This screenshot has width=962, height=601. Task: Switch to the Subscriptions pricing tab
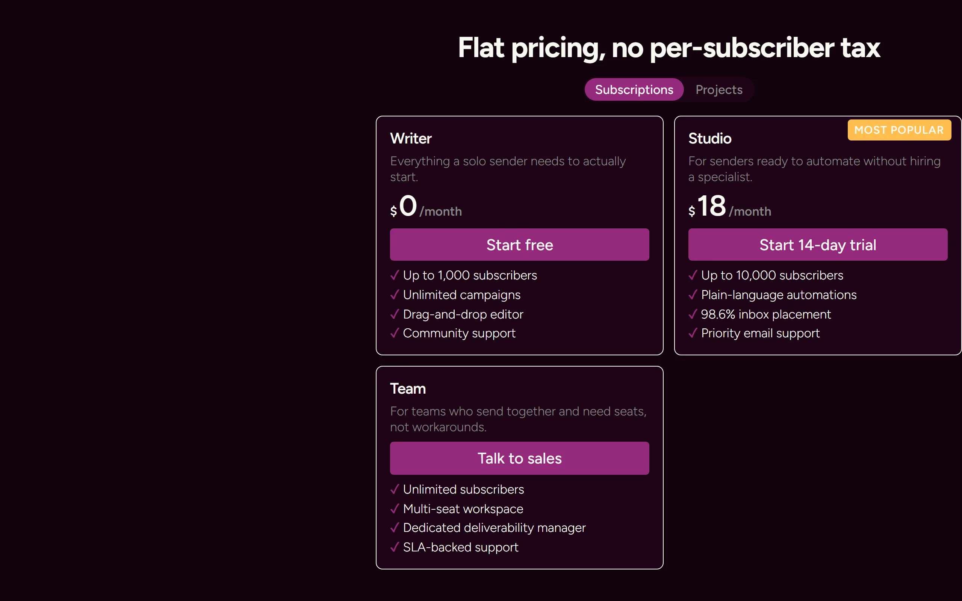[634, 89]
